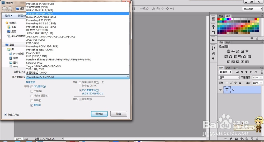Toggle the ICC 配置文件 checkbox

tap(80, 91)
